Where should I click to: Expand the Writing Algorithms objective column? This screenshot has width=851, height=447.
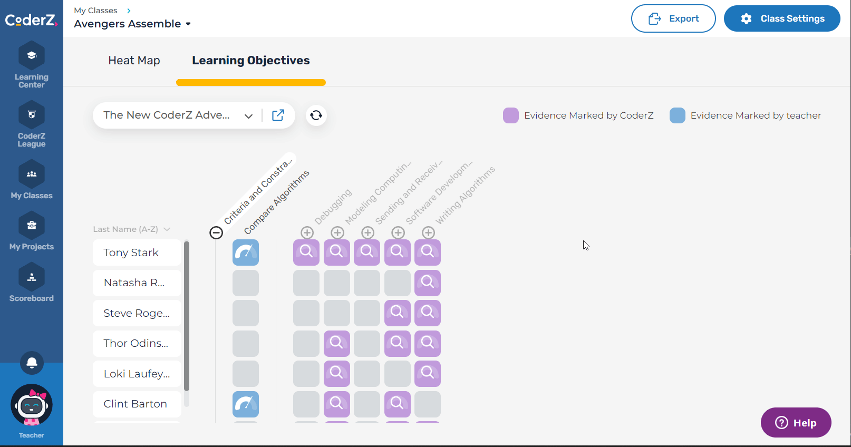pyautogui.click(x=428, y=232)
